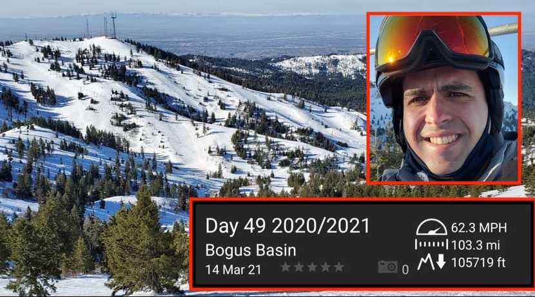This screenshot has height=297, width=535.
Task: Click the photo count 0
Action: pyautogui.click(x=405, y=270)
